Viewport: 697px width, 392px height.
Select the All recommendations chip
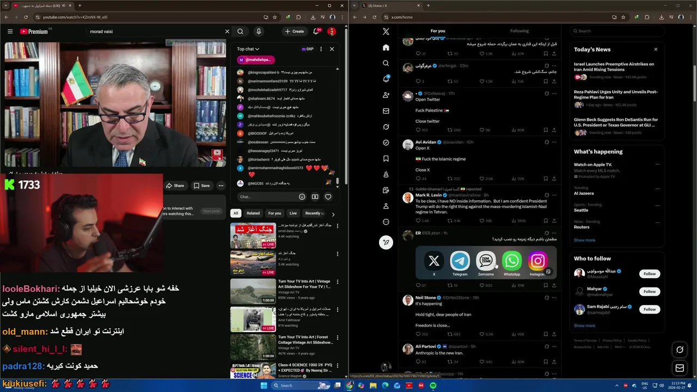235,213
